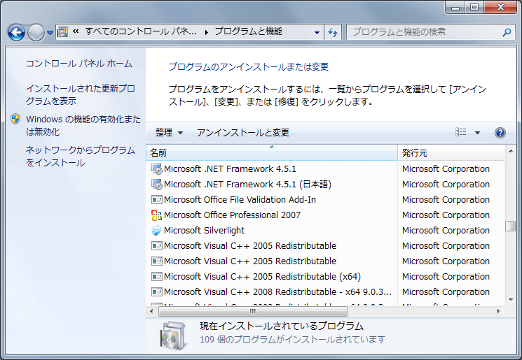Click the vertical scrollbar down arrow
The width and height of the screenshot is (522, 360).
511,300
